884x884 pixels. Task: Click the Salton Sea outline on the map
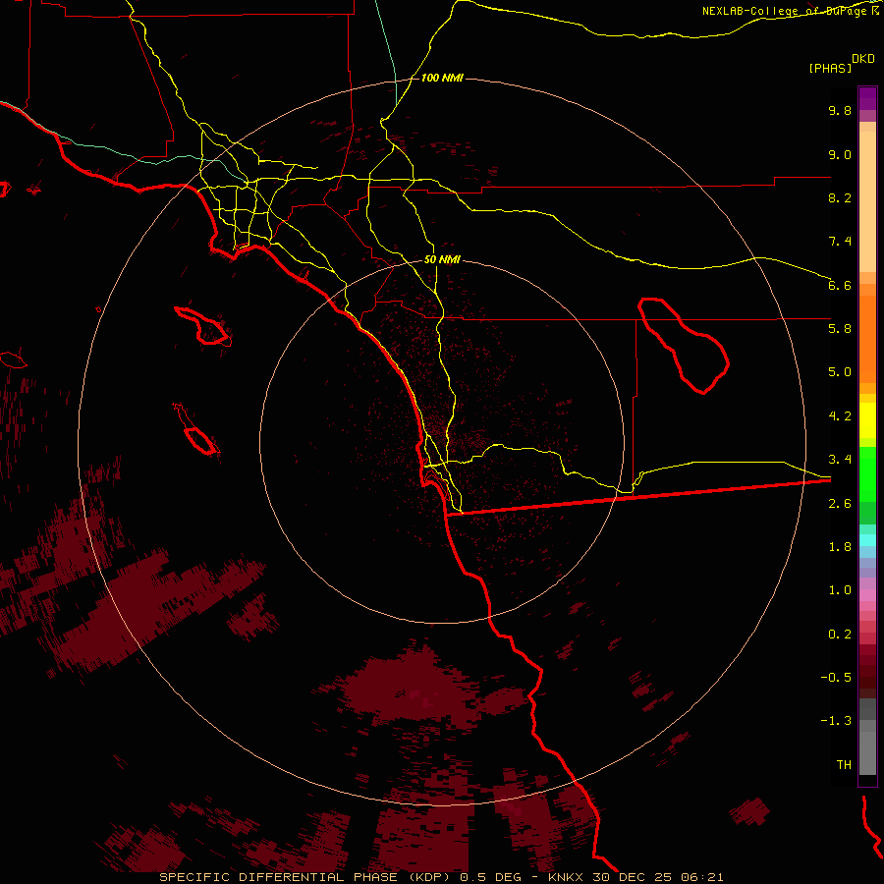tap(684, 346)
